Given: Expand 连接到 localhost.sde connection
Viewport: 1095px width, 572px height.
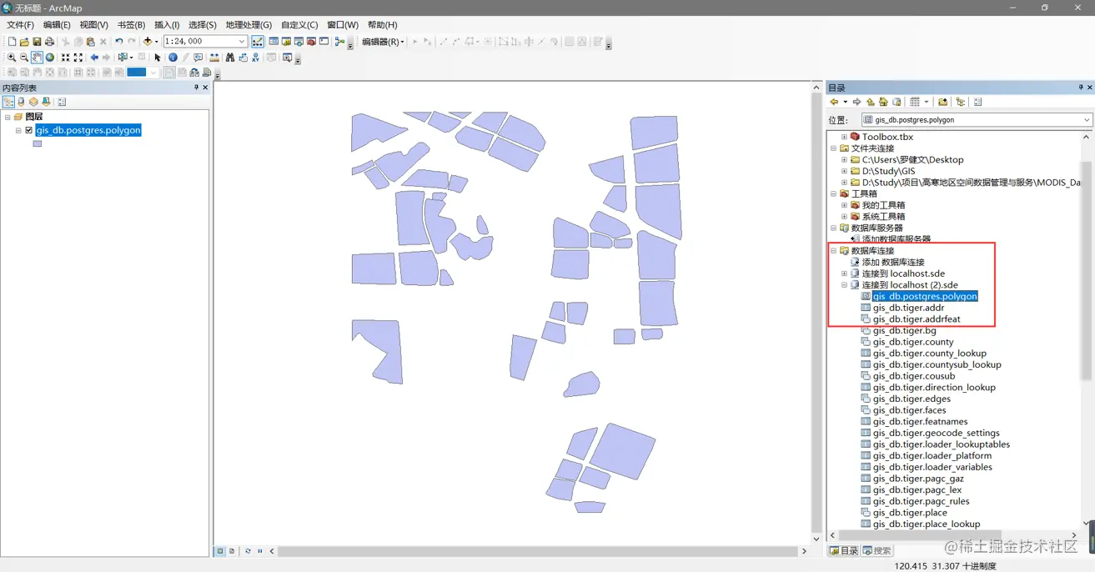Looking at the screenshot, I should click(844, 273).
